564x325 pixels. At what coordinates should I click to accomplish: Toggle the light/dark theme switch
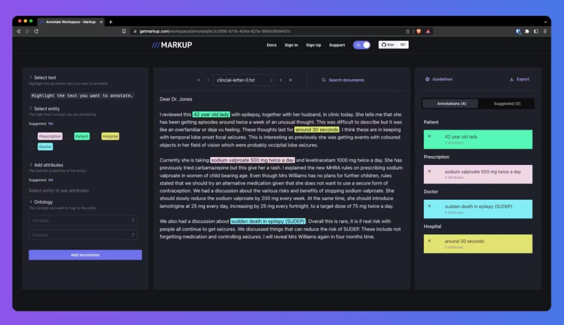[362, 45]
